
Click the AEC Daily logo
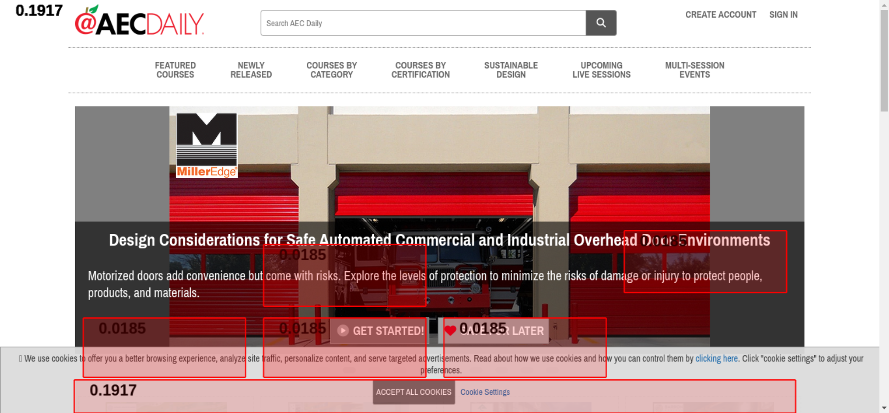click(139, 22)
